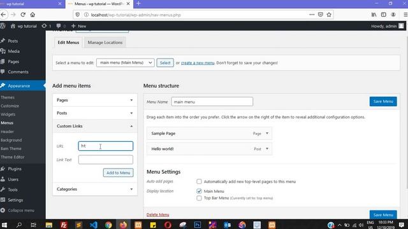Open Themes submenu item

pos(8,97)
